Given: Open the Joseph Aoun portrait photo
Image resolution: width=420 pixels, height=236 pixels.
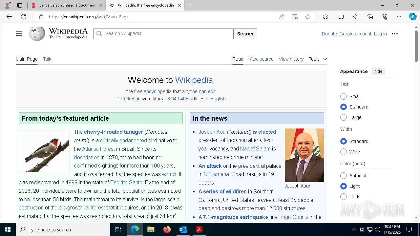Looking at the screenshot, I should tap(304, 155).
